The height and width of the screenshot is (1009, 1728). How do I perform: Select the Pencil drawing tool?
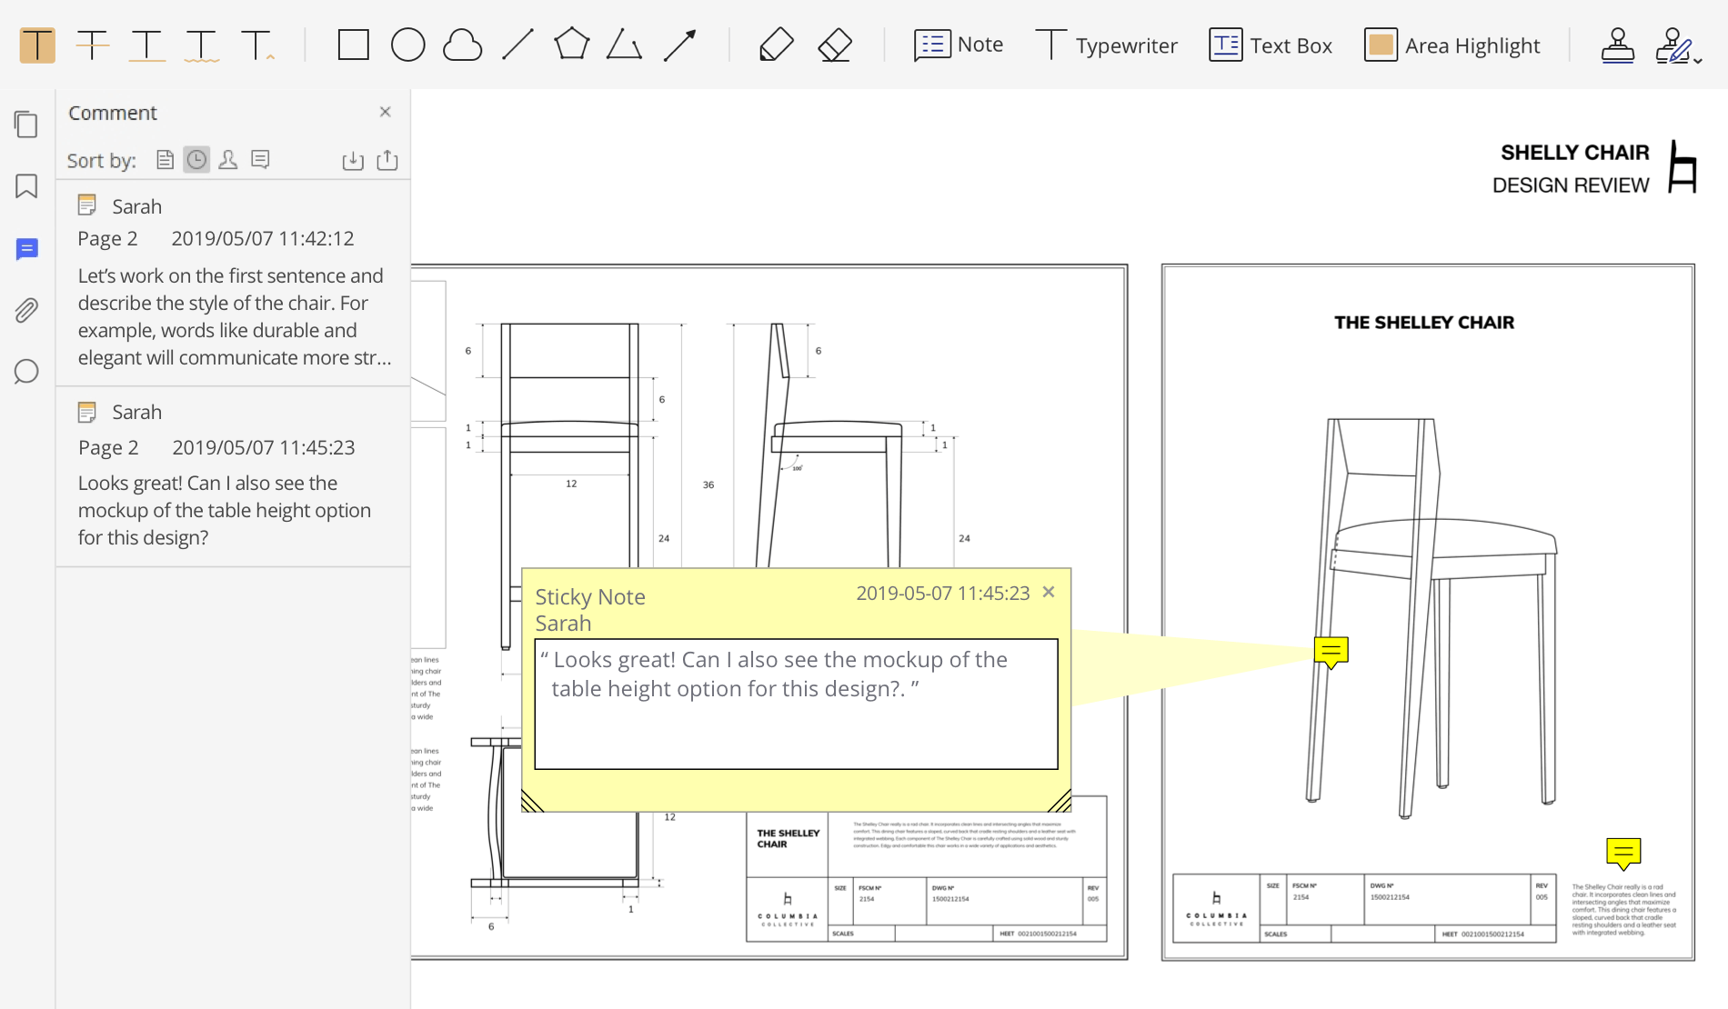[776, 45]
